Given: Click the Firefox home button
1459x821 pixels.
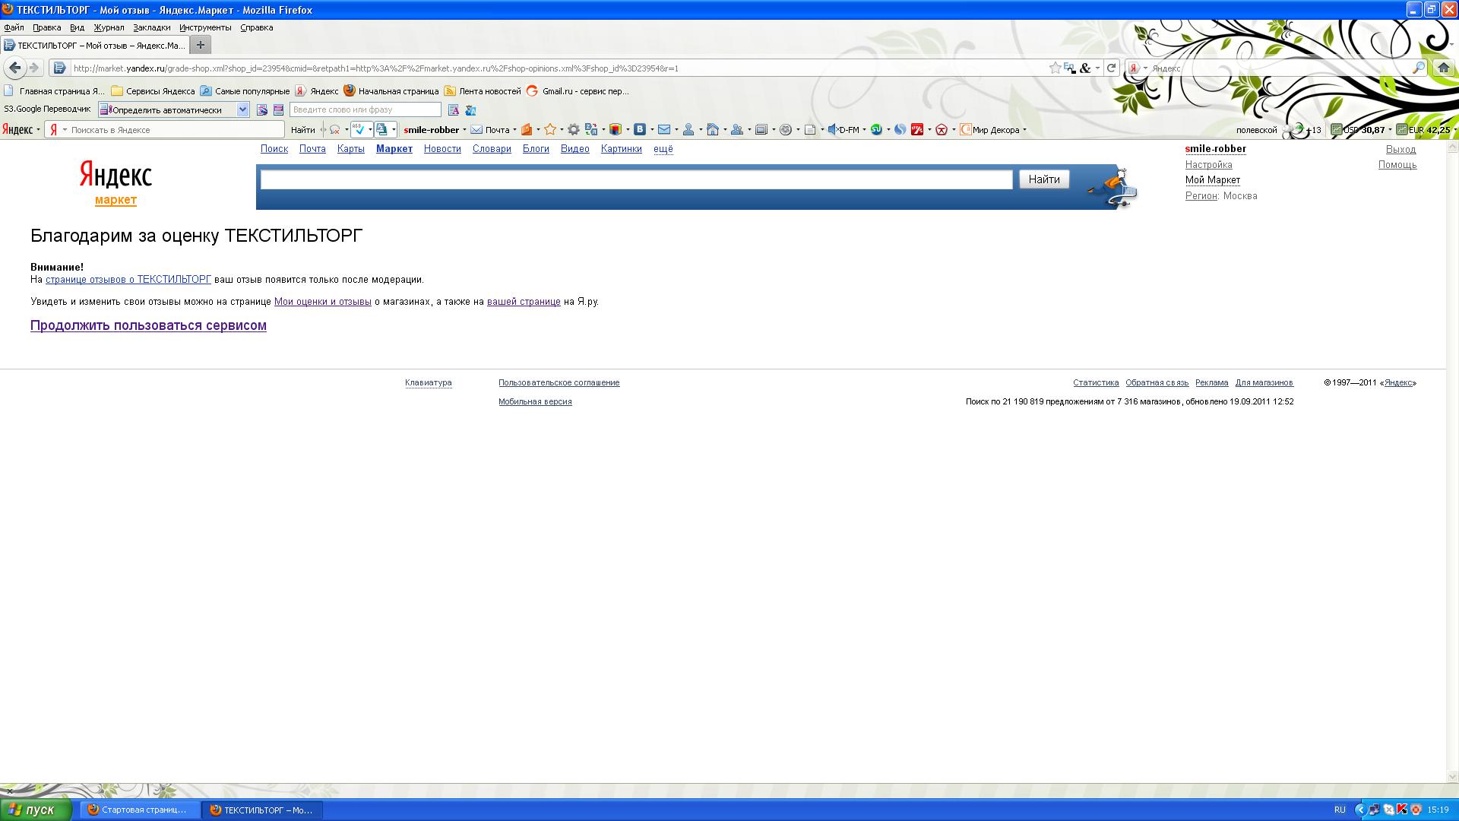Looking at the screenshot, I should coord(1443,68).
